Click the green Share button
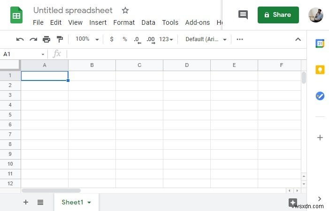Screen dimensions: 329x211 (x=278, y=15)
